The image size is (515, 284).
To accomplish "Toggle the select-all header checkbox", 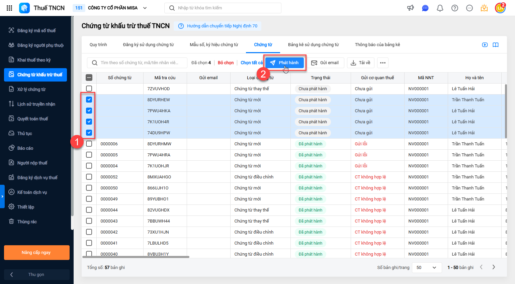I will click(x=89, y=78).
